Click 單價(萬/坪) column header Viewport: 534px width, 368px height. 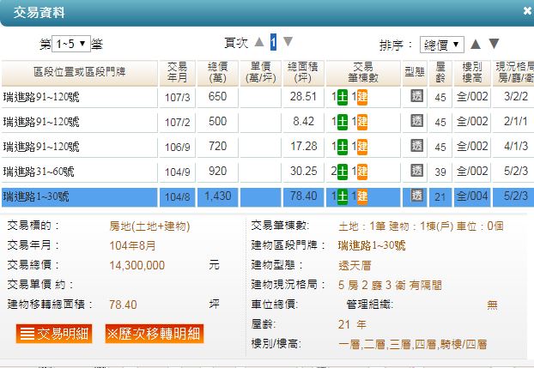coord(260,73)
